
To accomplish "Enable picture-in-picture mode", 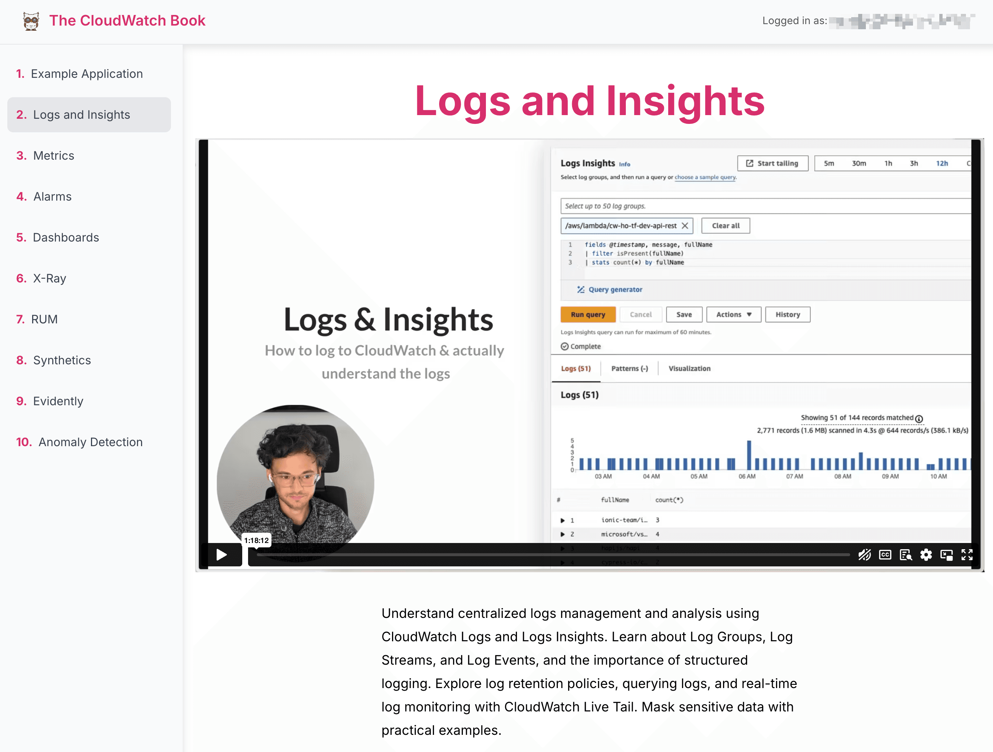I will tap(946, 555).
